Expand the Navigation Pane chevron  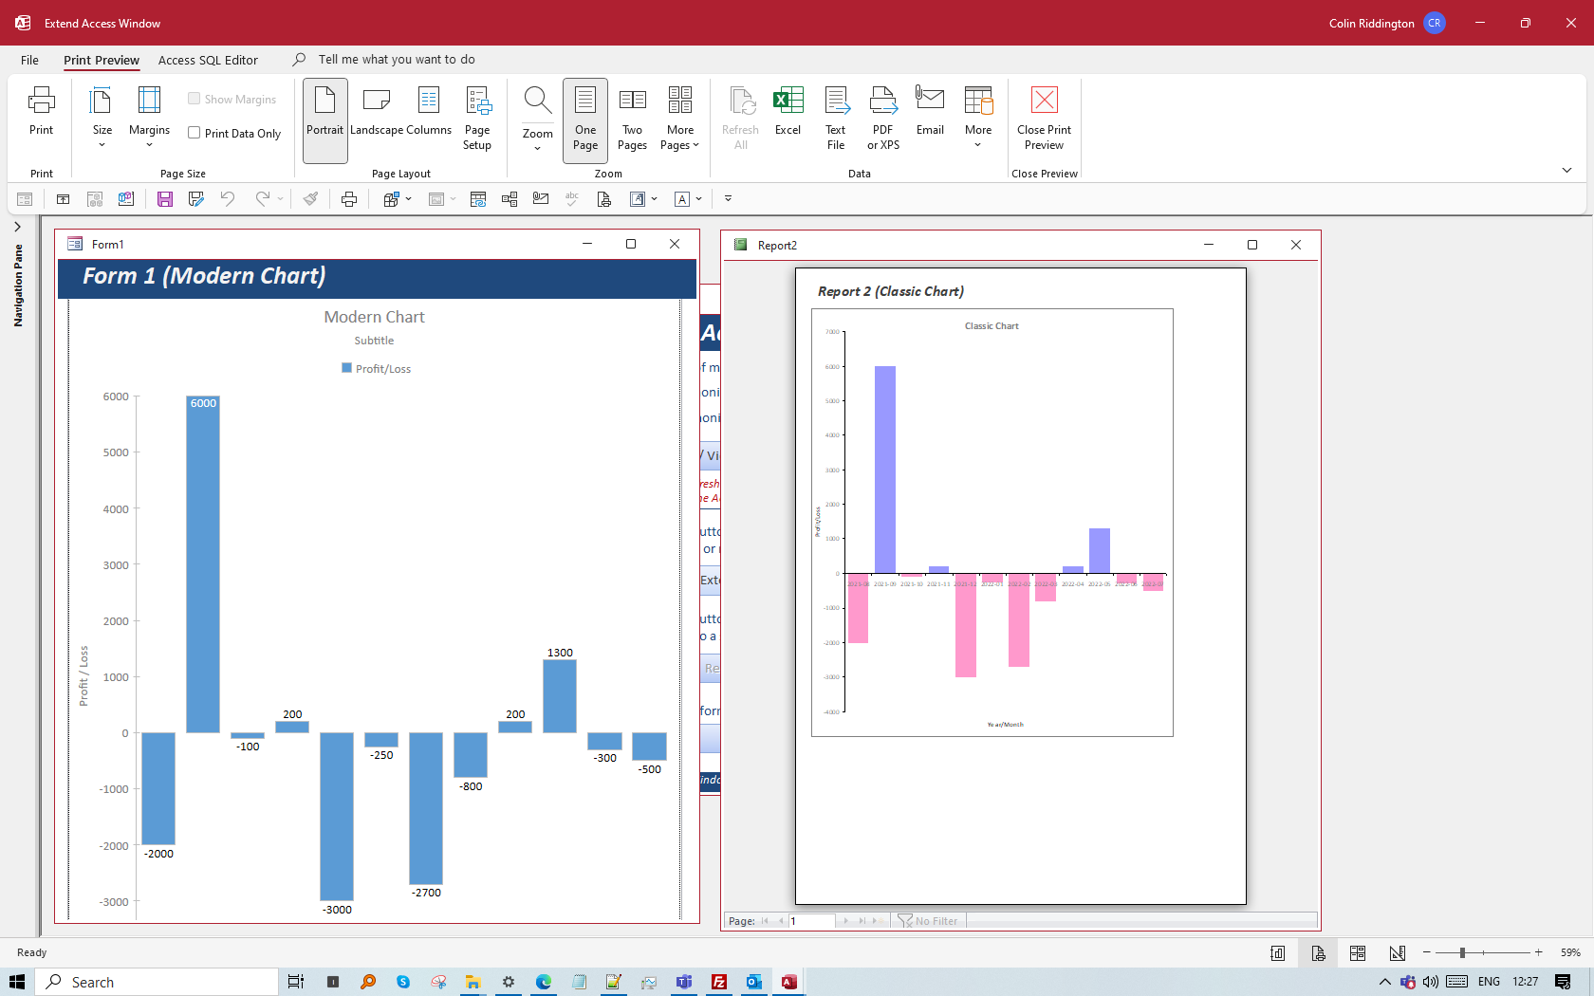(17, 227)
